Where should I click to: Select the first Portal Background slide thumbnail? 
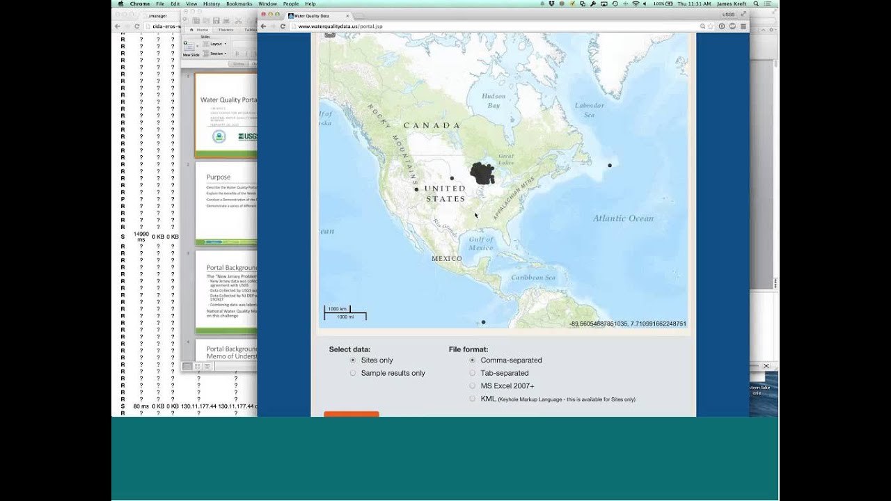point(226,292)
